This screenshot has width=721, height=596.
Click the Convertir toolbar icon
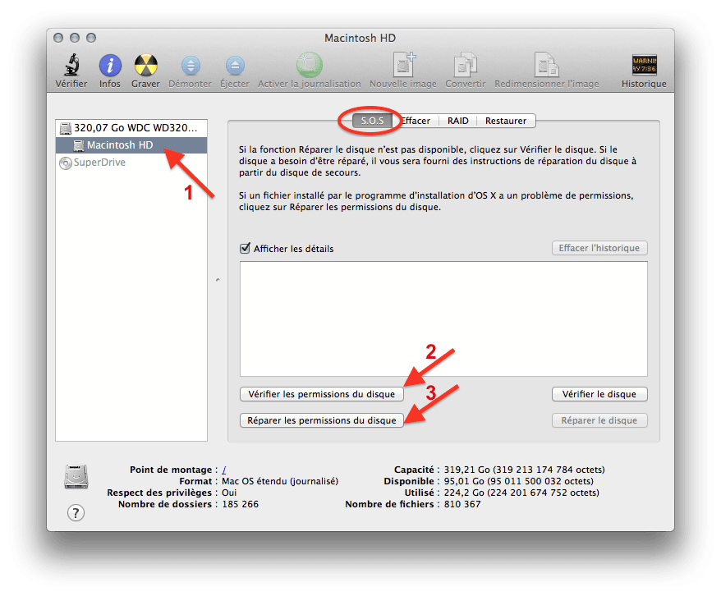(466, 65)
